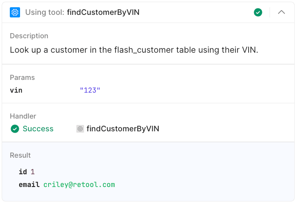Click the green Success check icon
Image resolution: width=296 pixels, height=204 pixels.
(15, 129)
